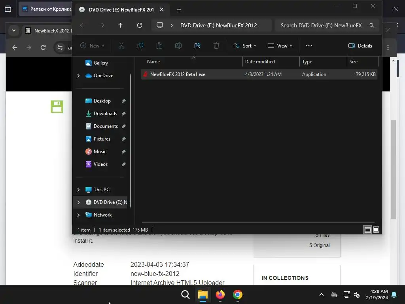The image size is (405, 304).
Task: Click the Cut icon in Explorer toolbar
Action: 121,46
